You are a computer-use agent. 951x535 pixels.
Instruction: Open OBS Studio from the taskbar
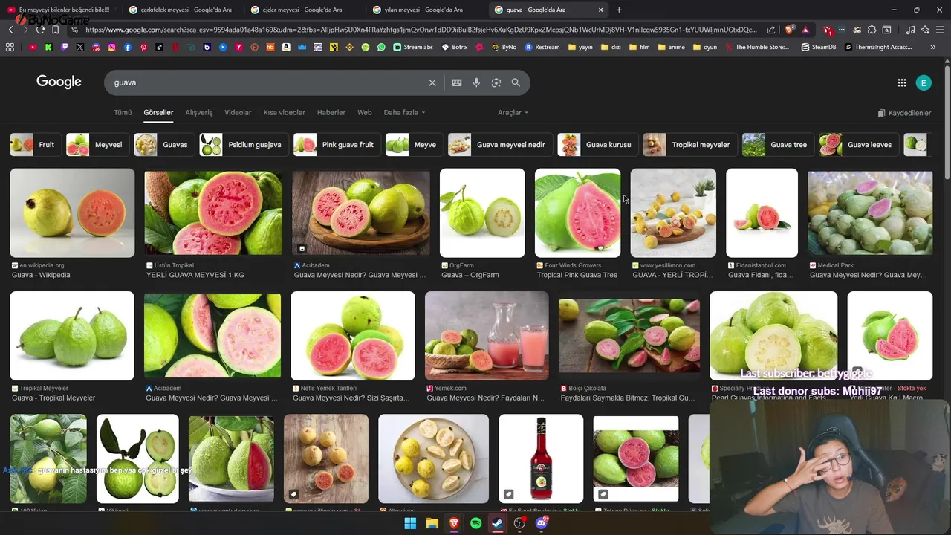(x=519, y=524)
